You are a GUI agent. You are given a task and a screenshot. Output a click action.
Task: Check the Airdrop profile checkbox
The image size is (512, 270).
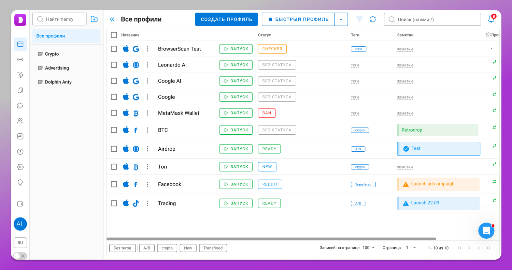(114, 149)
